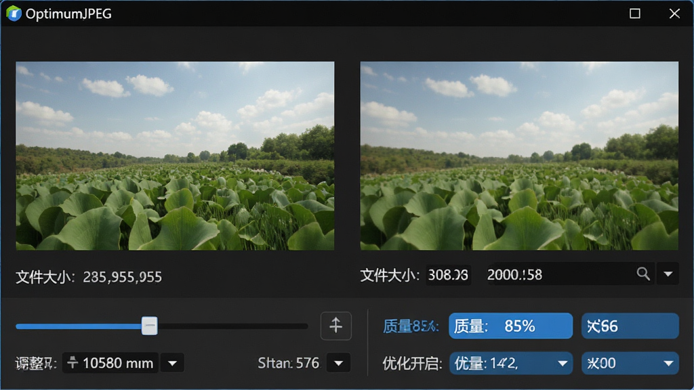This screenshot has width=694, height=390.
Task: Open the dropdown arrow next to the magnifier
Action: 668,274
